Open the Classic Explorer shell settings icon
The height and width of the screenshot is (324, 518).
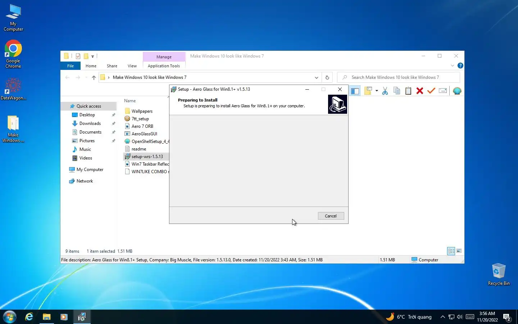point(457,91)
